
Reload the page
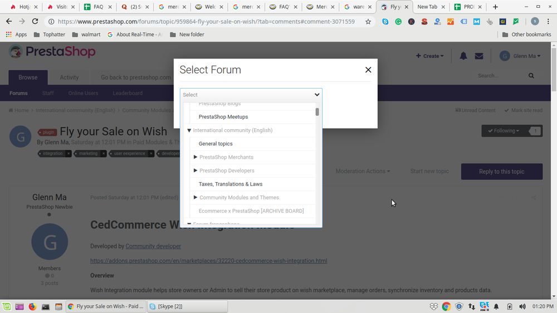pos(35,21)
